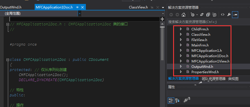Click the Collapse All icon in Solution Explorer
Image resolution: width=250 pixels, height=107 pixels.
[208, 15]
